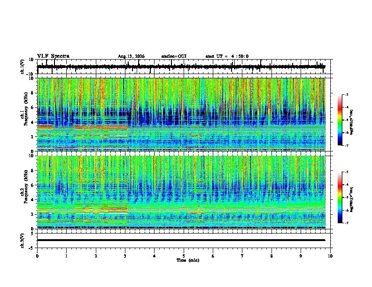372x287 pixels.
Task: Click the 8 minute time axis tick
Action: (271, 256)
